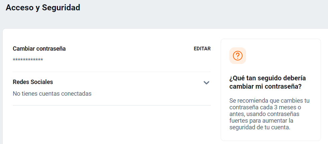Open the Redes Sociales section title
This screenshot has width=328, height=144.
coord(33,82)
